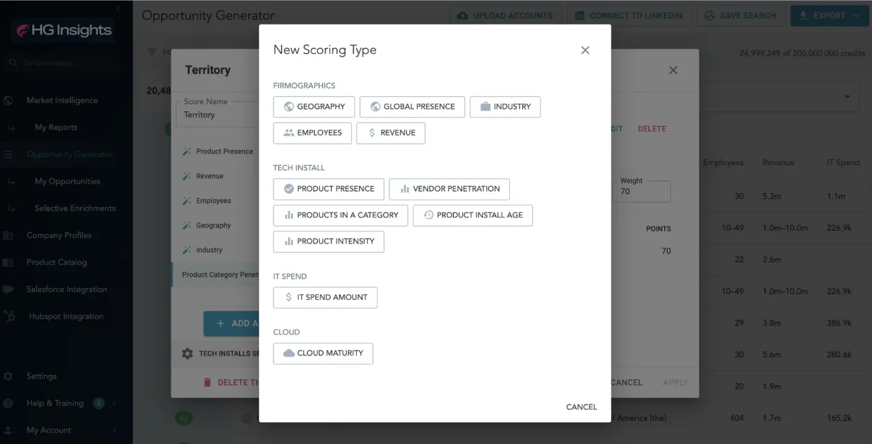Select IT Spend Amount scoring type
Viewport: 872px width, 444px height.
click(x=325, y=298)
